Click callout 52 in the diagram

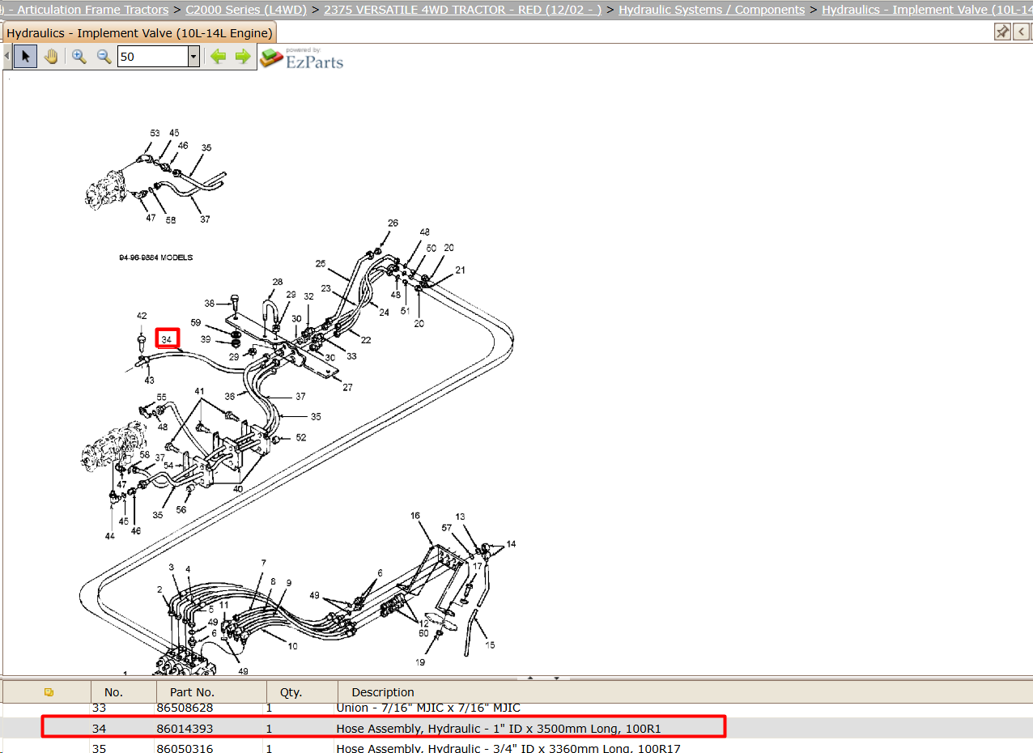(301, 437)
